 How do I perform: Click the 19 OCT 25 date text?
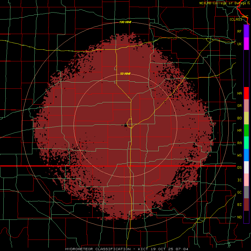click(162, 249)
